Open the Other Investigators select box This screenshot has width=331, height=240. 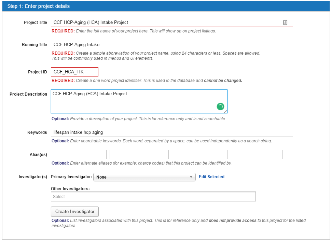(x=153, y=197)
